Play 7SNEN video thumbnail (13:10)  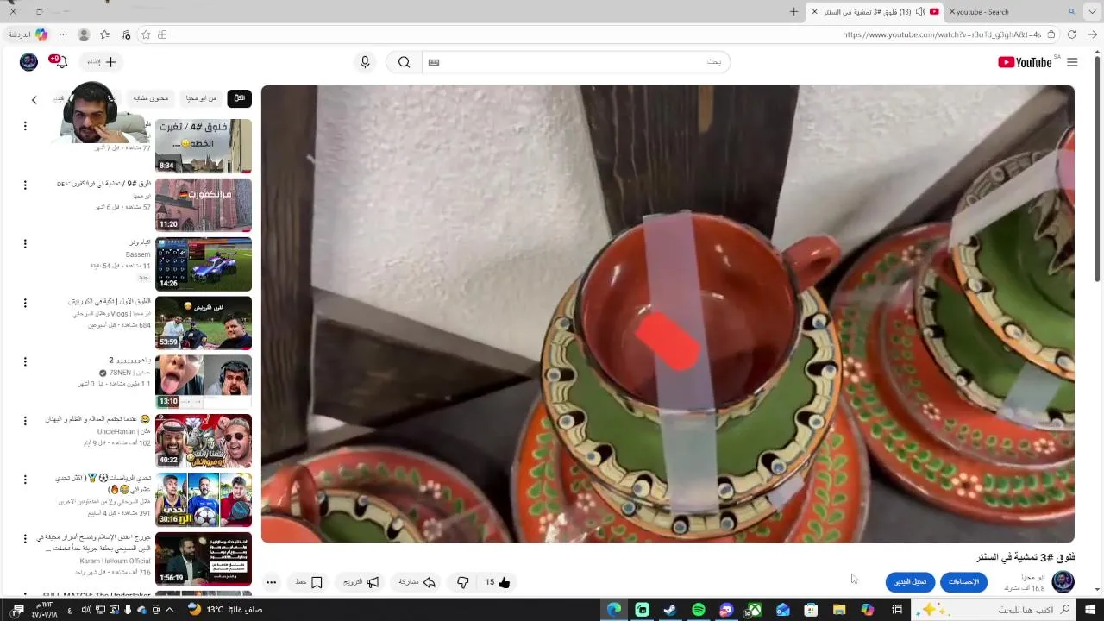coord(204,381)
